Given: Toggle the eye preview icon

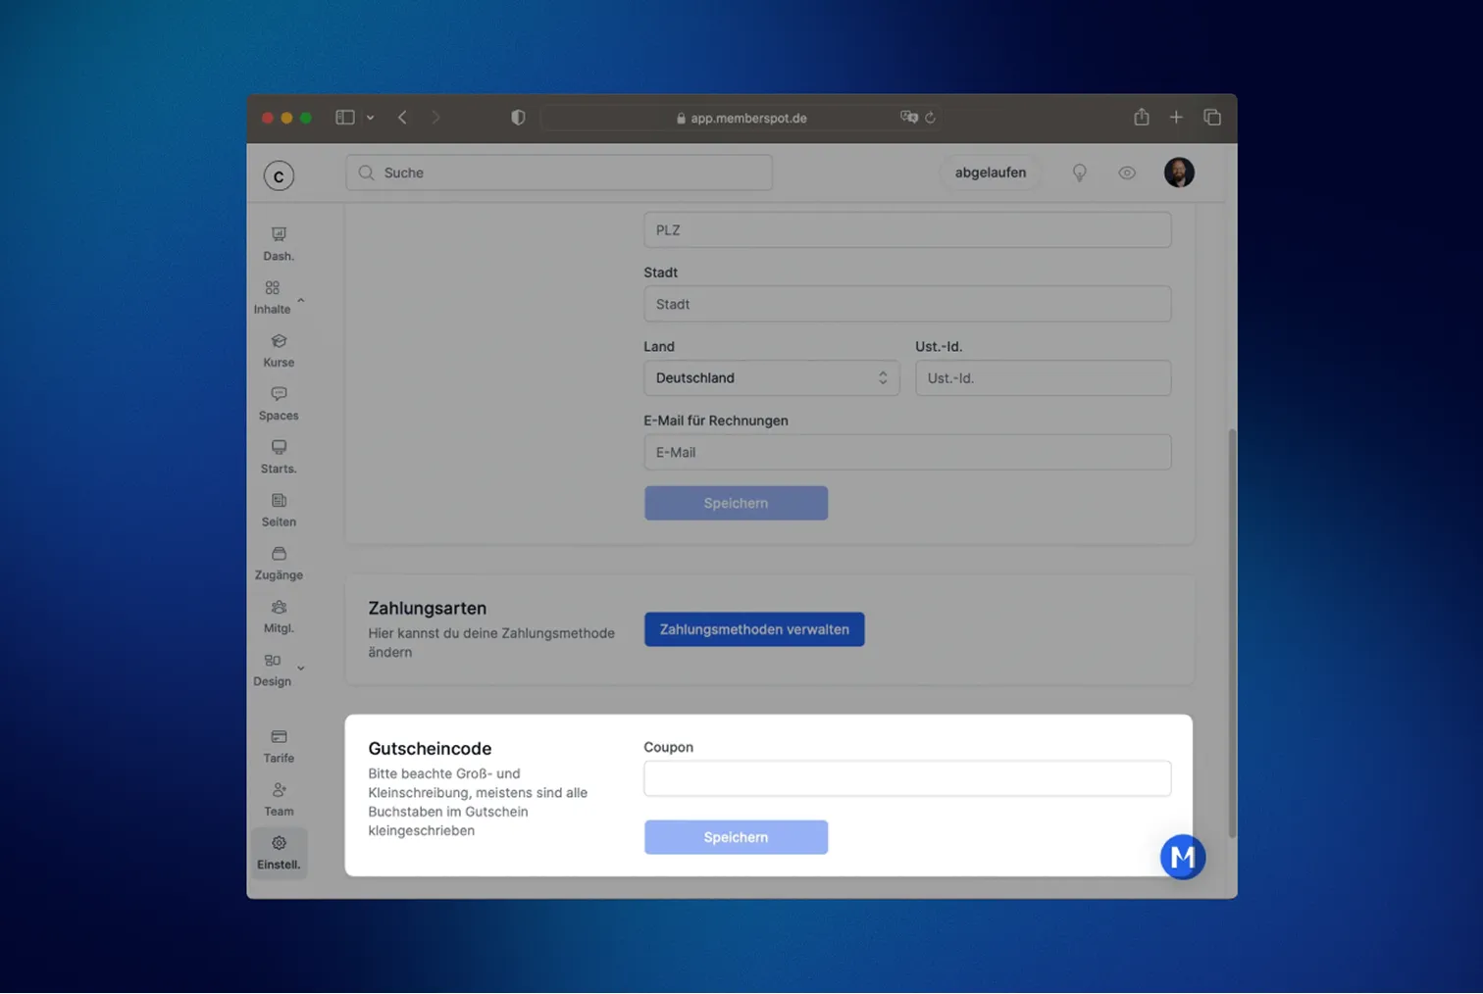Looking at the screenshot, I should click(x=1127, y=173).
